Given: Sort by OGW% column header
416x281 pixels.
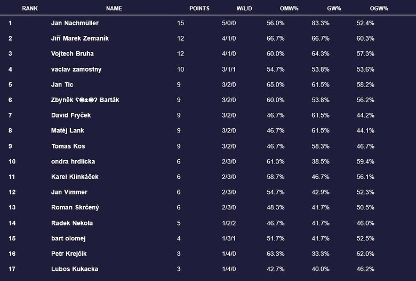Looking at the screenshot, I should pyautogui.click(x=379, y=9).
